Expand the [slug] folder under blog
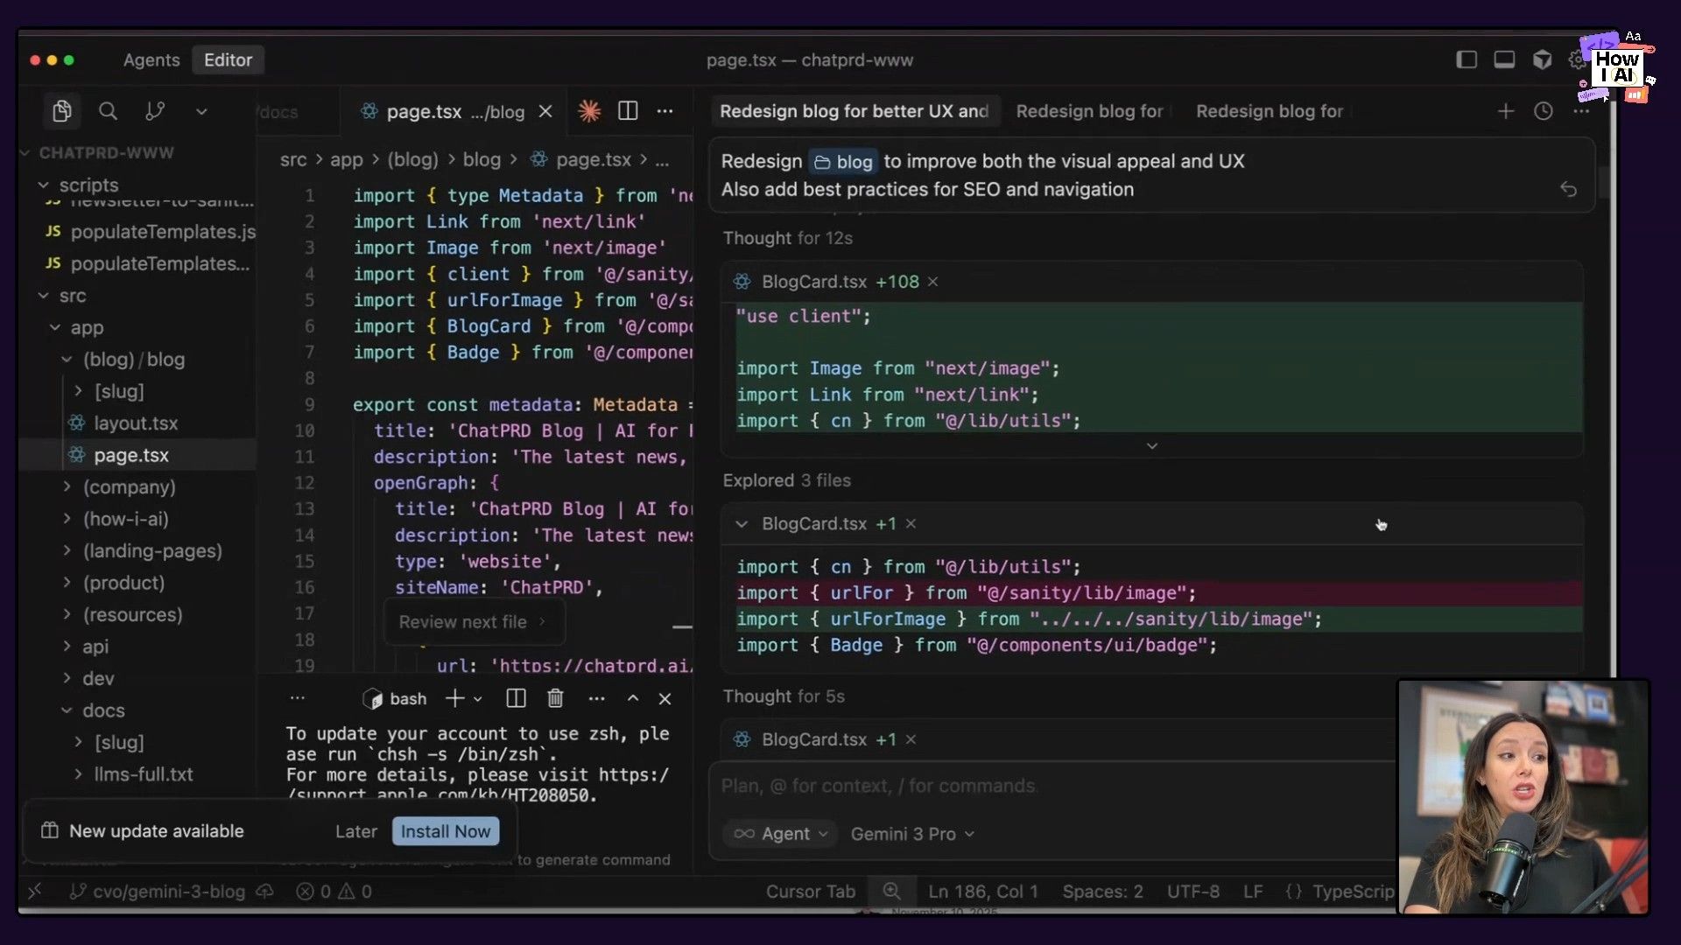 pos(118,391)
